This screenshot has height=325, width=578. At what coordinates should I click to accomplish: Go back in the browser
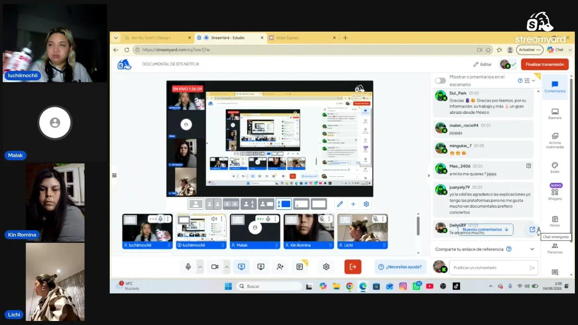116,50
